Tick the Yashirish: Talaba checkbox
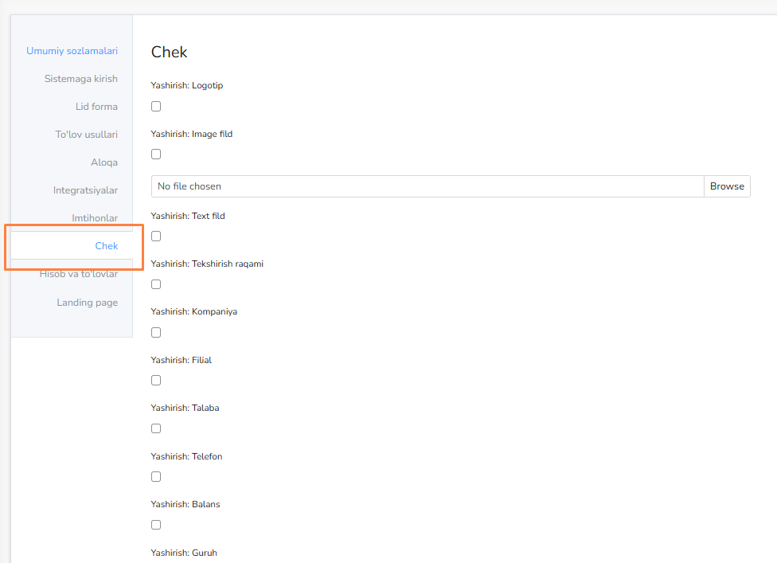The width and height of the screenshot is (777, 563). 156,428
